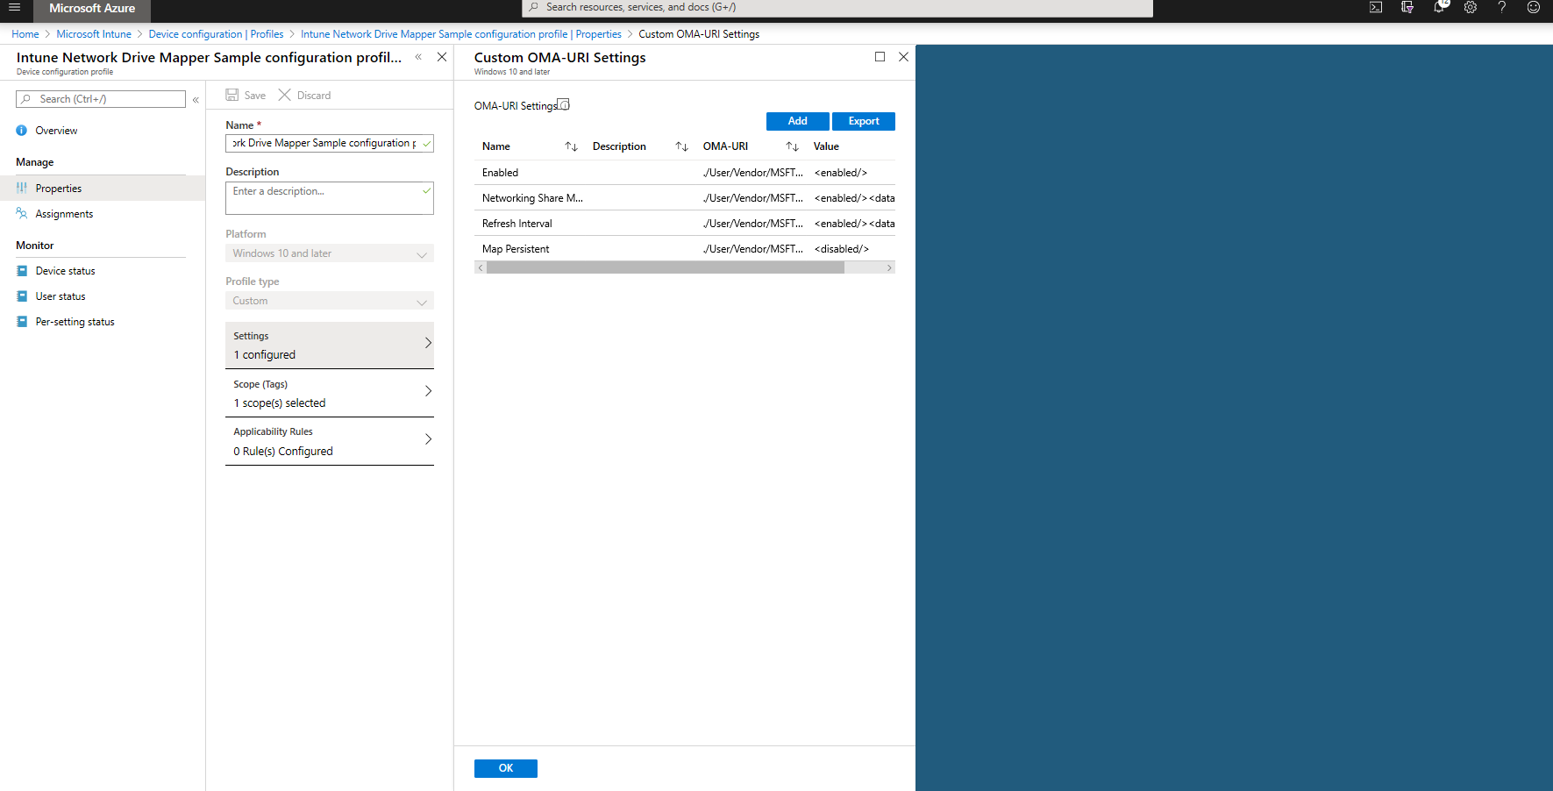Click the horizontal scrollbar thumb in table

[666, 268]
